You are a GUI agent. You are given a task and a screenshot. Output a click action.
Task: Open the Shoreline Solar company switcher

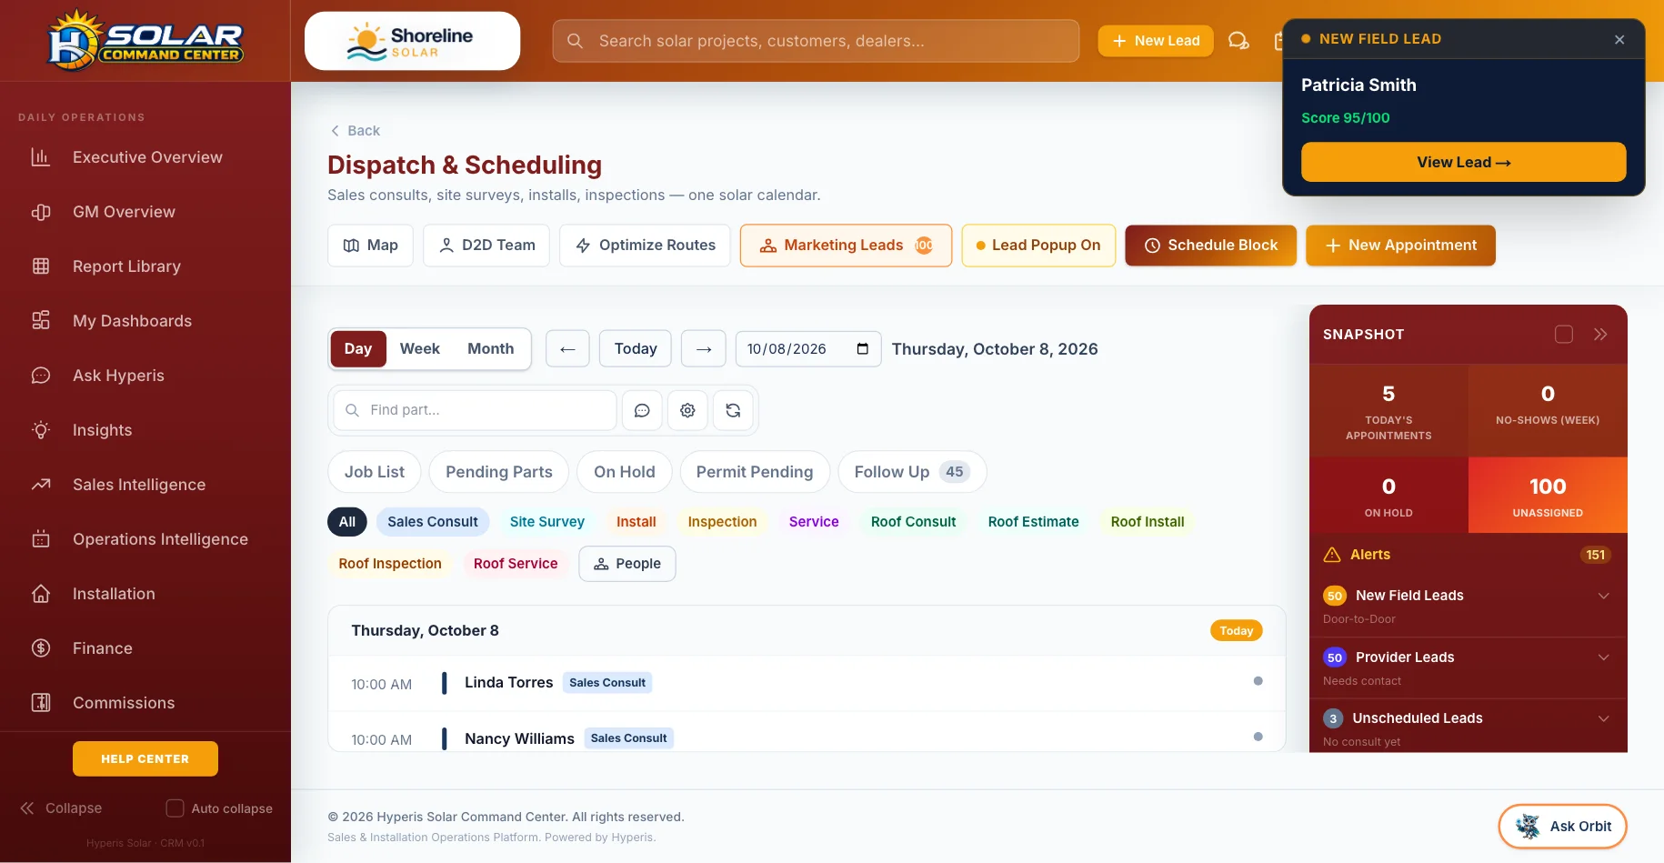click(x=412, y=41)
